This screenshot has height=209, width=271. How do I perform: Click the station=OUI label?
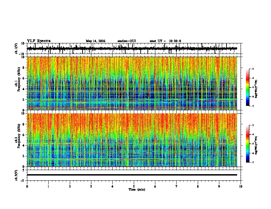[x=127, y=41]
